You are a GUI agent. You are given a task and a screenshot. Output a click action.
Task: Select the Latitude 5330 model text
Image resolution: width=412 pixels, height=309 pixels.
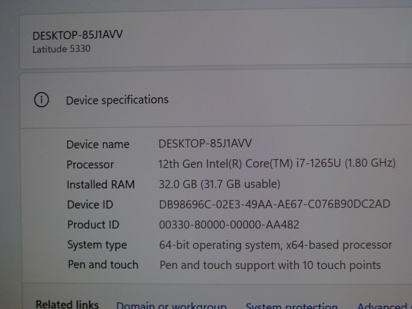[x=61, y=49]
